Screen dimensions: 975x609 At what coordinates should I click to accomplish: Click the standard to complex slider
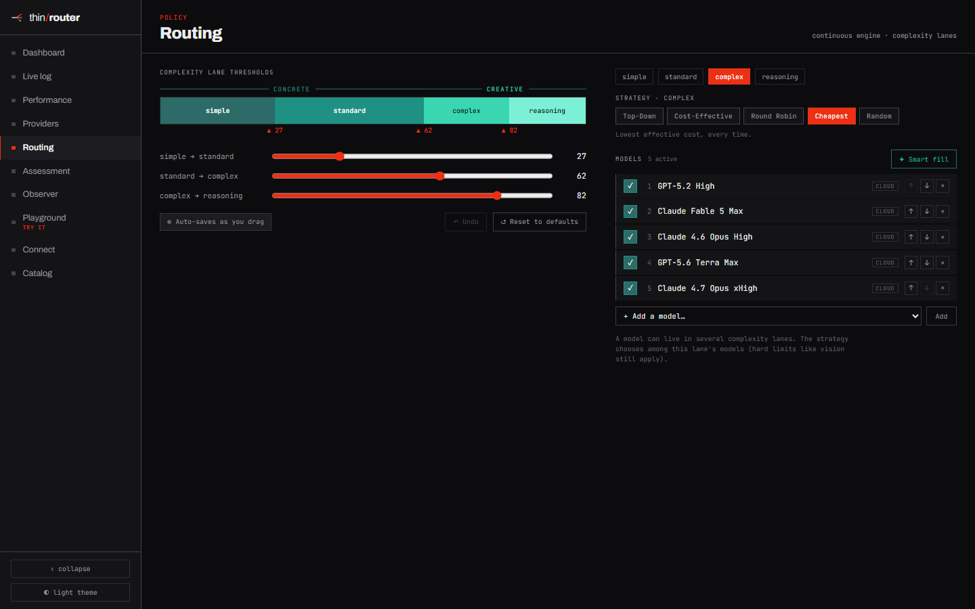(412, 176)
